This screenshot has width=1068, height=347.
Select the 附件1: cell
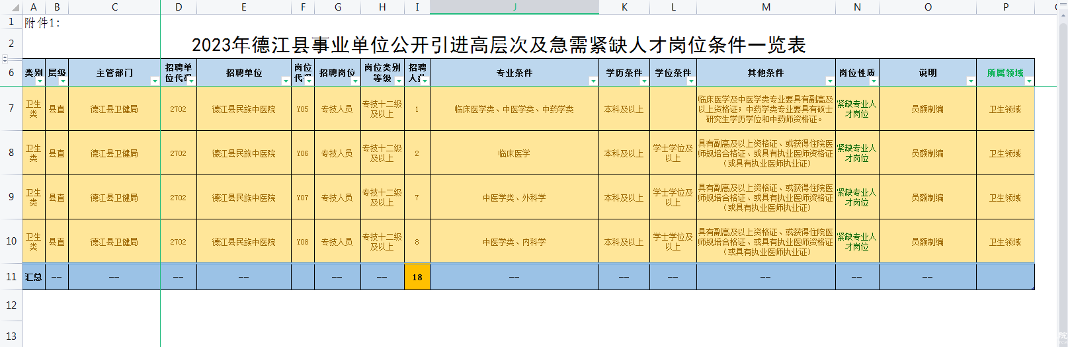click(x=42, y=23)
